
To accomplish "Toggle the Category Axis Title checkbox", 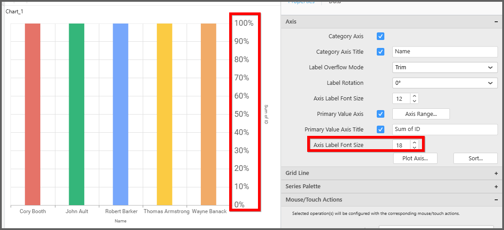I will tap(380, 52).
